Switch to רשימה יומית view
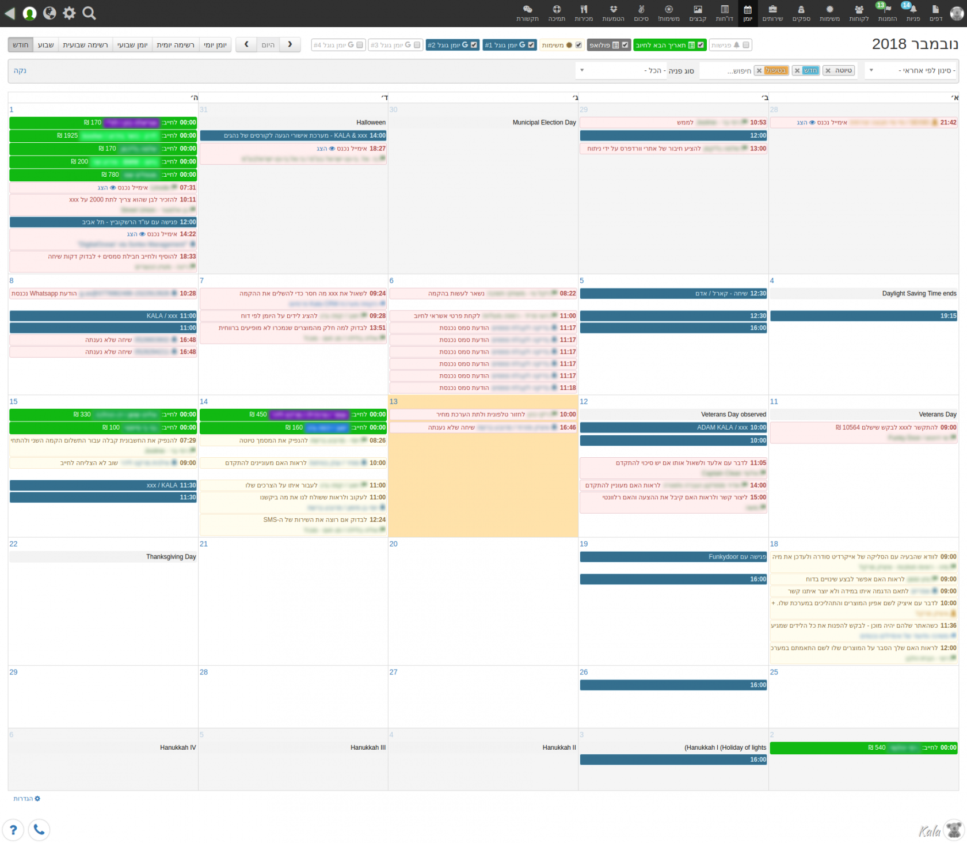 (176, 45)
